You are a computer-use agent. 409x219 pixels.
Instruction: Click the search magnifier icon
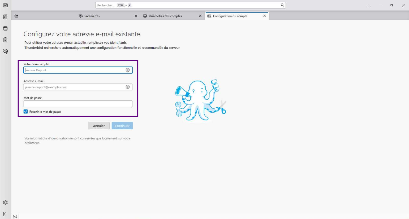(282, 5)
